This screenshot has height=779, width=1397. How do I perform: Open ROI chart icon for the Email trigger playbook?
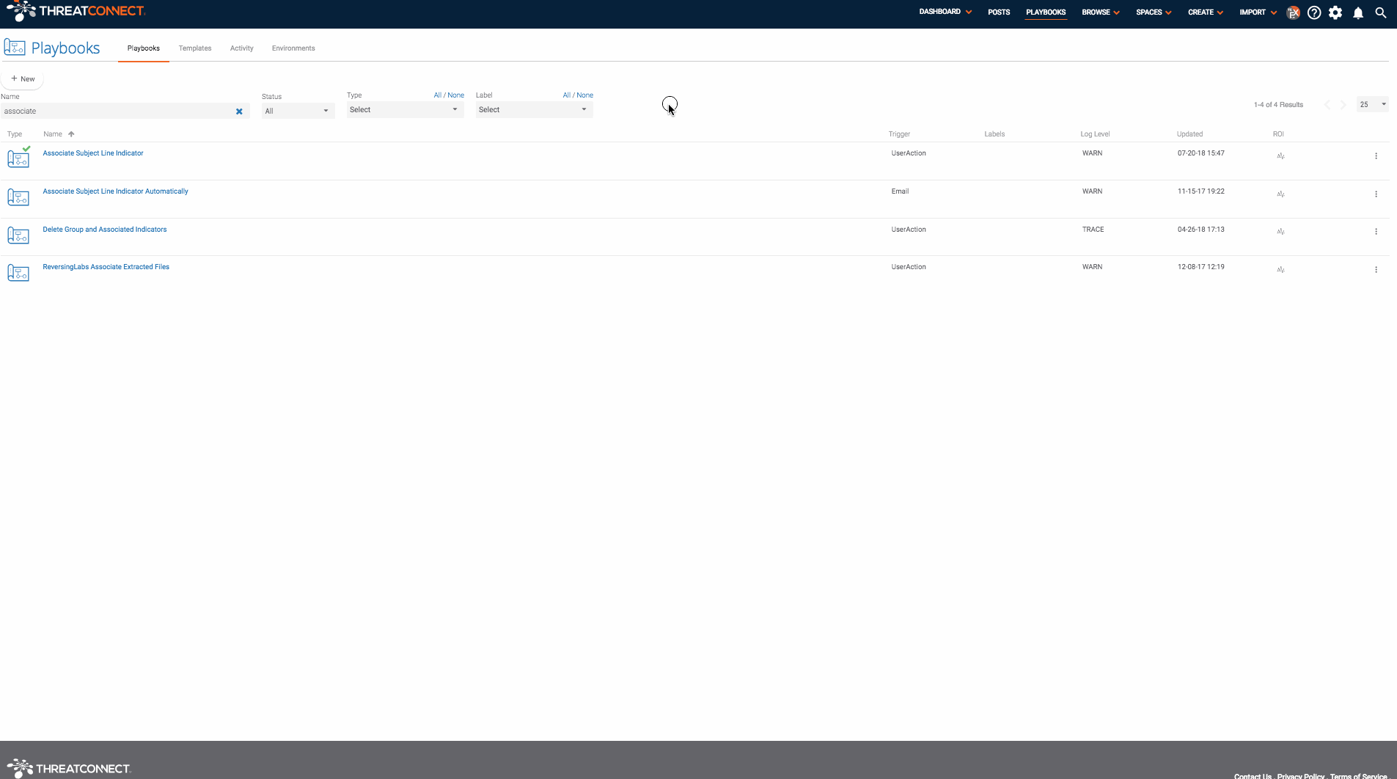[1280, 194]
